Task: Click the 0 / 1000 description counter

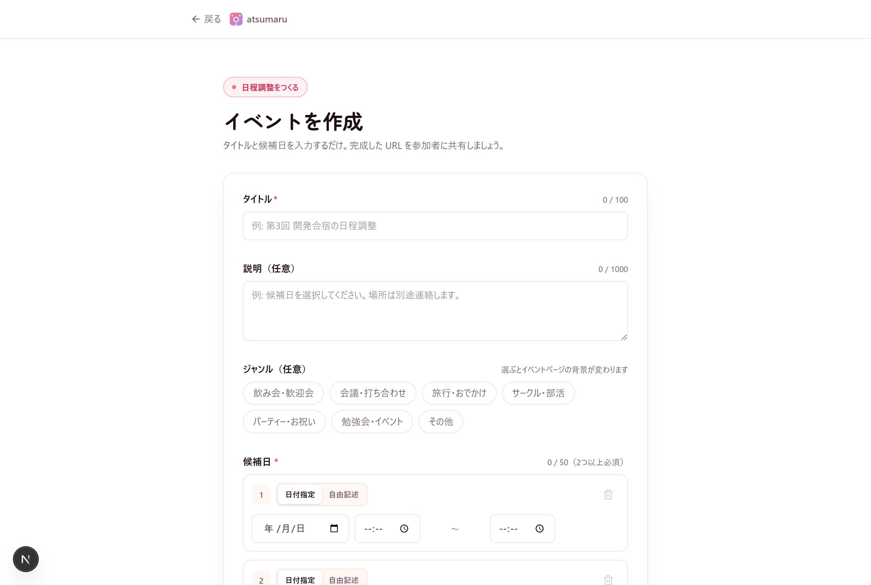Action: pyautogui.click(x=613, y=269)
